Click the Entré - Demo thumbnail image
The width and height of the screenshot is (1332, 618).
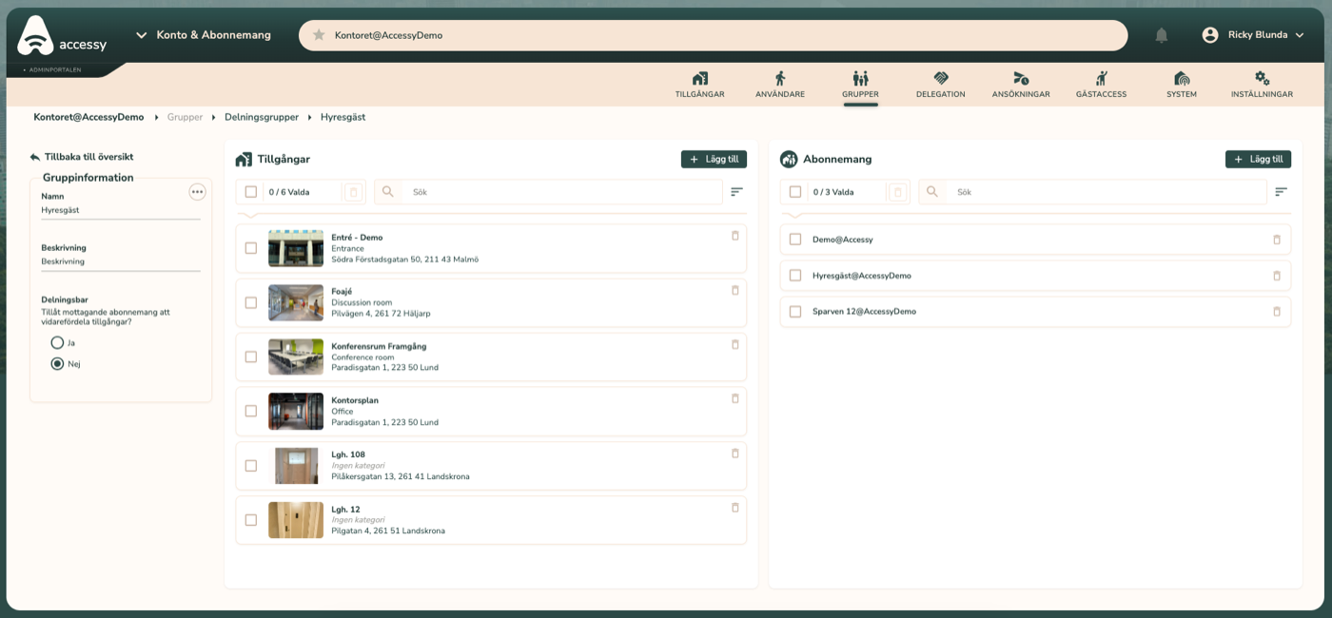click(296, 248)
